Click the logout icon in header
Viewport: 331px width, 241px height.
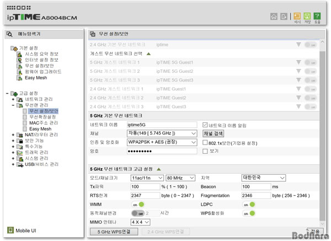coord(284,16)
